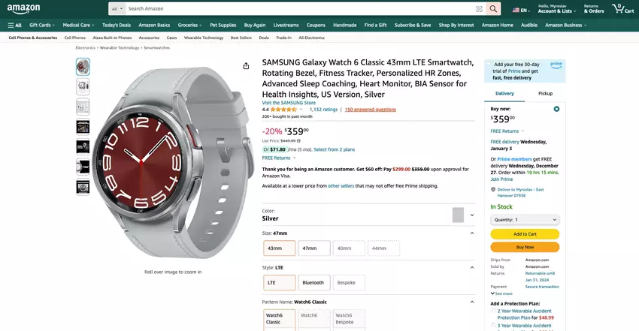Open Today's Deals in navigation bar

point(117,25)
